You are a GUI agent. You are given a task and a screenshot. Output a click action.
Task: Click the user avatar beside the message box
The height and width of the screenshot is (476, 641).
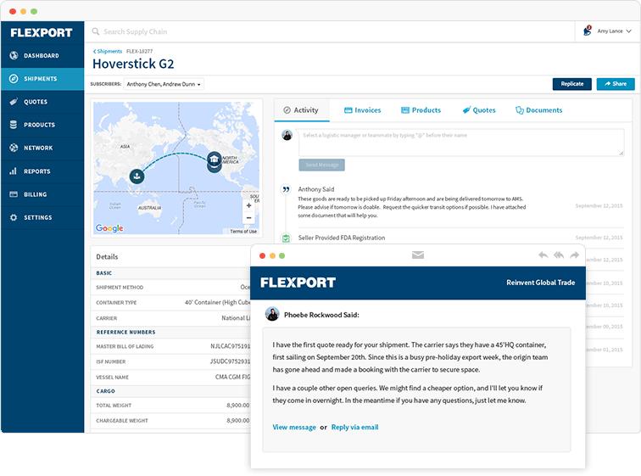287,135
